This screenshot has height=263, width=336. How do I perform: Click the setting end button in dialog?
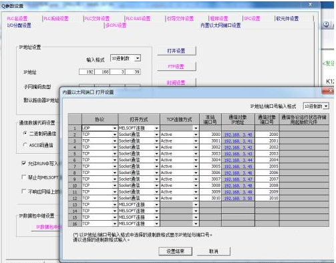(176, 251)
